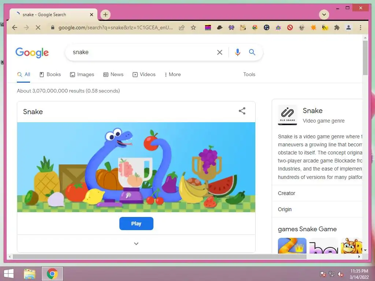Screen dimensions: 375x281
Task: Expand the Origin row
Action: coord(317,209)
